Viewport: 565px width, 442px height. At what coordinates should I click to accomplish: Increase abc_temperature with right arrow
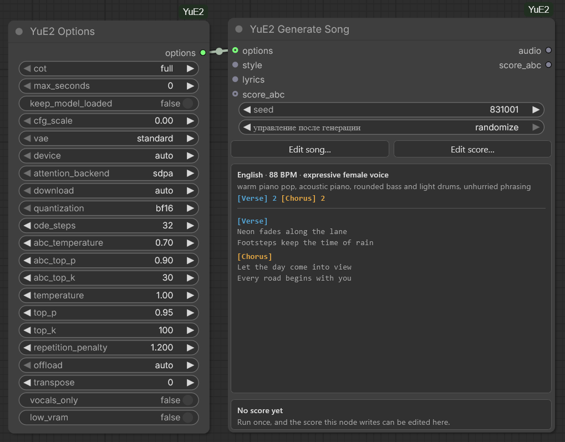pyautogui.click(x=190, y=243)
